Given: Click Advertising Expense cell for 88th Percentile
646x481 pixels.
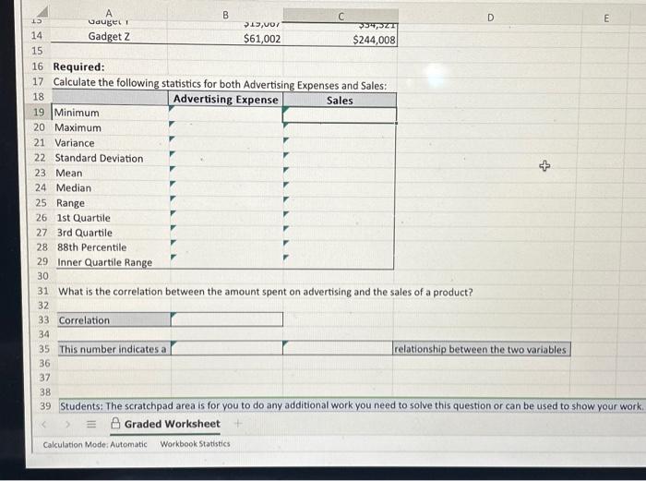Looking at the screenshot, I should (227, 247).
